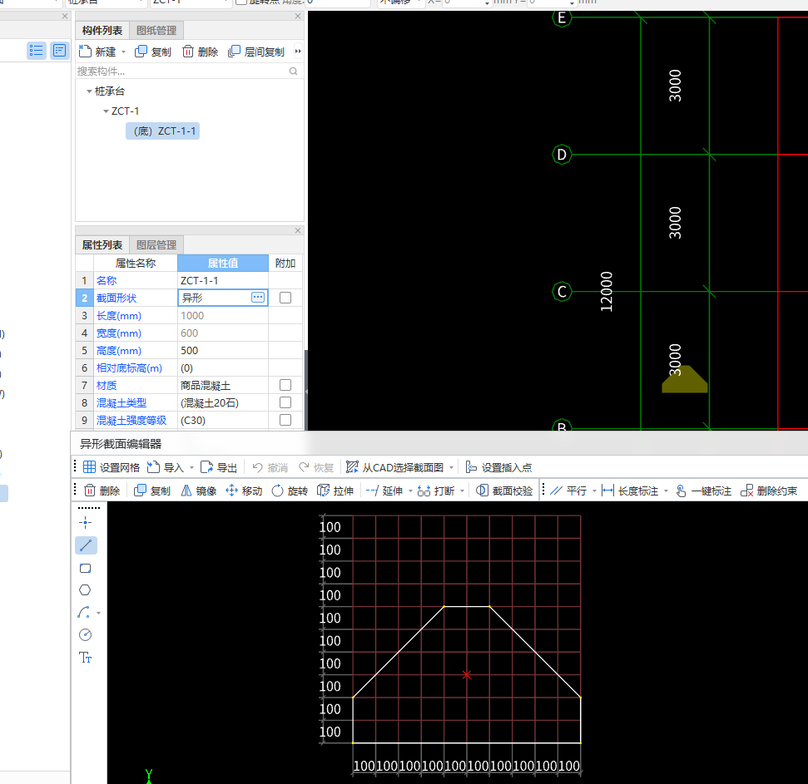The width and height of the screenshot is (808, 784).
Task: Click 导入 in the section editor
Action: click(166, 467)
